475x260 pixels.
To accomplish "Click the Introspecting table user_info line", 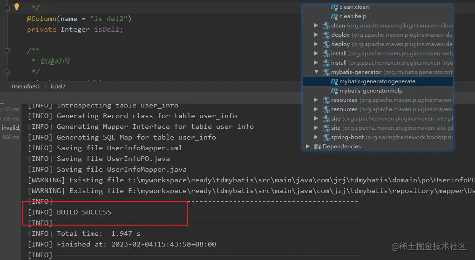I will pyautogui.click(x=103, y=106).
